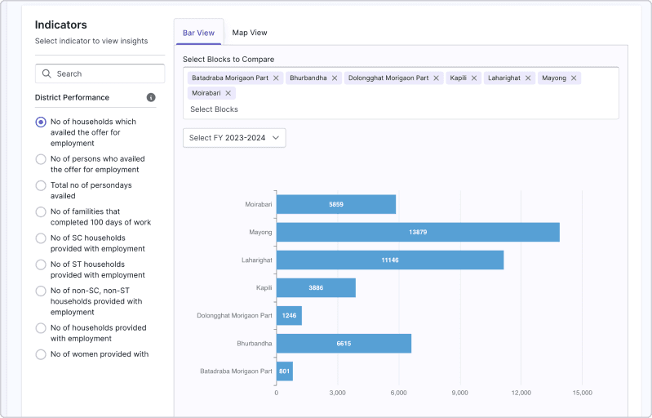Viewport: 652px width, 418px height.
Task: Click District Performance section label
Action: coord(72,97)
